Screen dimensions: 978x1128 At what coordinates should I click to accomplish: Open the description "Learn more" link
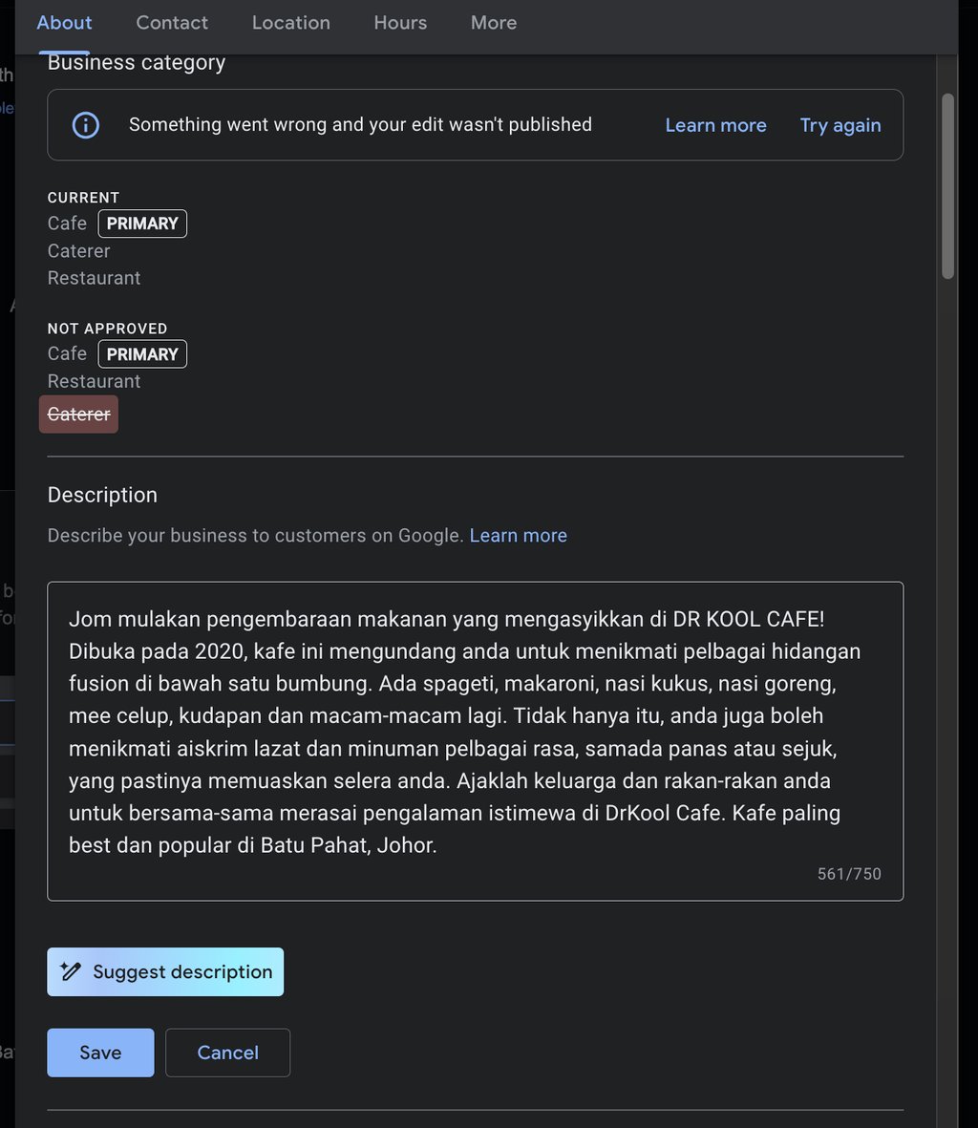pyautogui.click(x=518, y=535)
